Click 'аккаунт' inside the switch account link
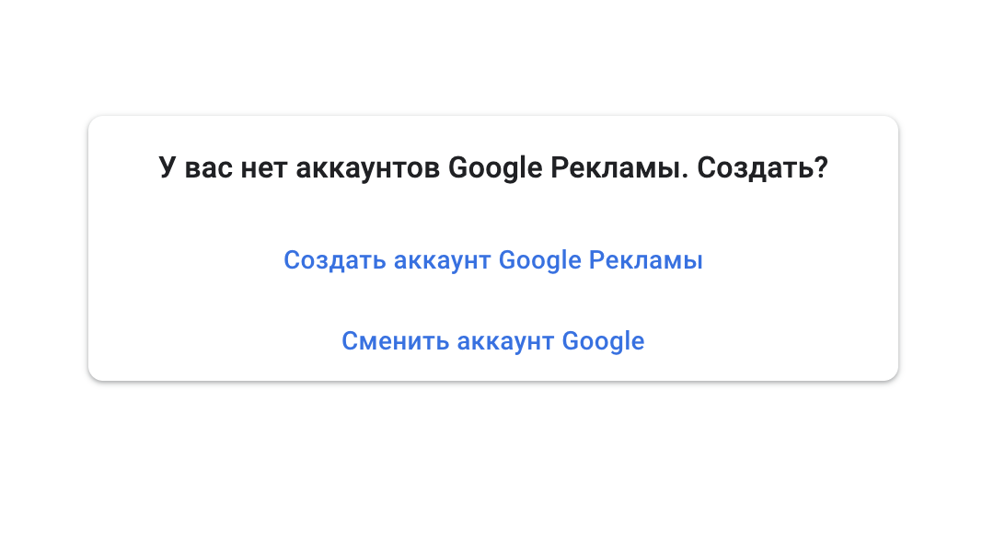The width and height of the screenshot is (994, 539). tap(505, 340)
